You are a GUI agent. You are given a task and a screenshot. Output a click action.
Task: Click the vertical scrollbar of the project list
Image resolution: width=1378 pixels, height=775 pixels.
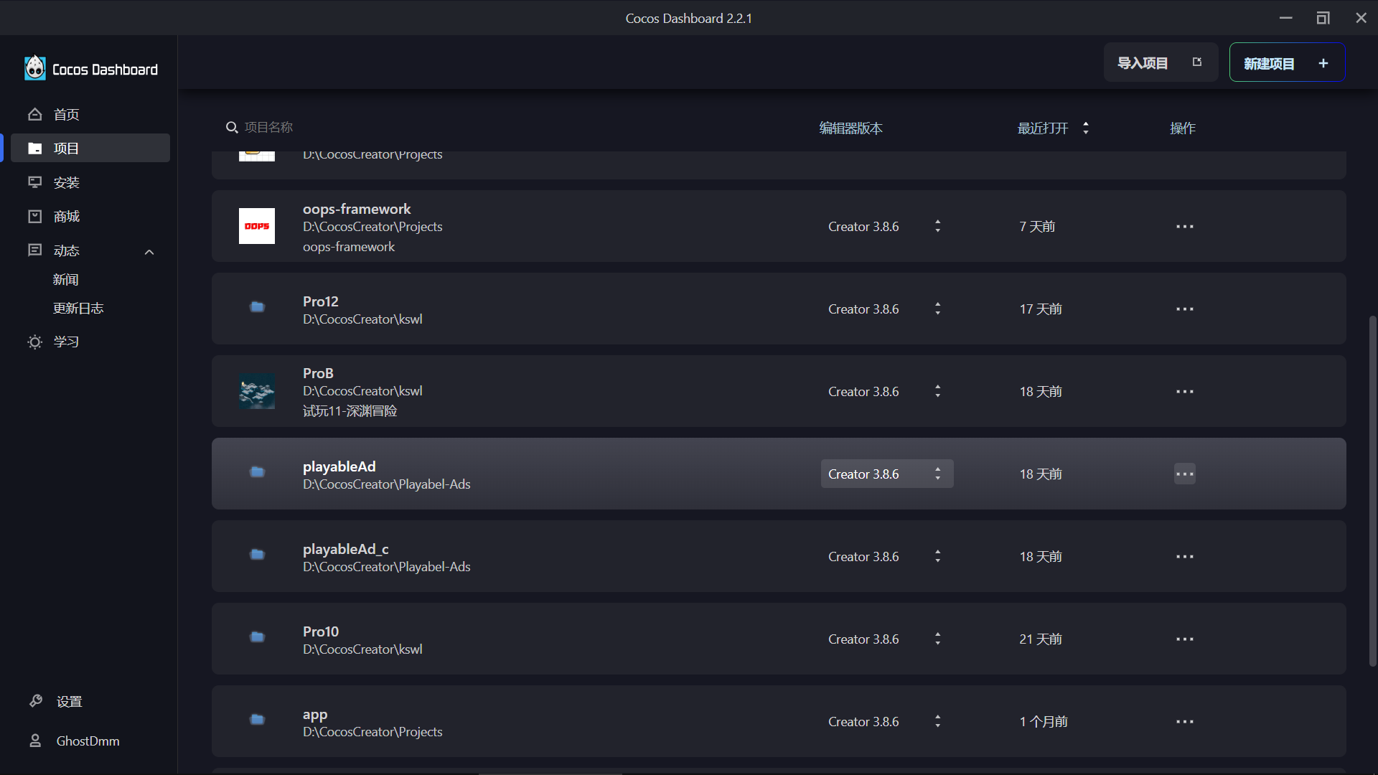pyautogui.click(x=1372, y=492)
